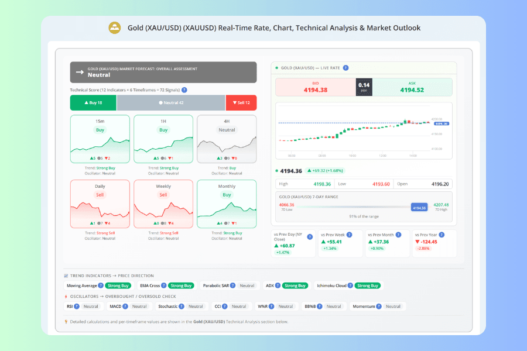Open help icon for ADX indicator
This screenshot has height=351, width=527.
278,285
